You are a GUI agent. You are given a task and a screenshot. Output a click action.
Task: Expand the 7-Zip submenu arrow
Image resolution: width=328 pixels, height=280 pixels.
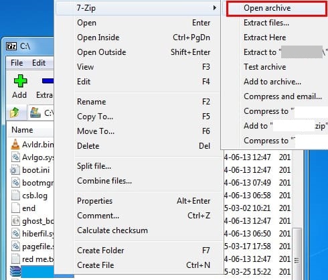(x=215, y=8)
